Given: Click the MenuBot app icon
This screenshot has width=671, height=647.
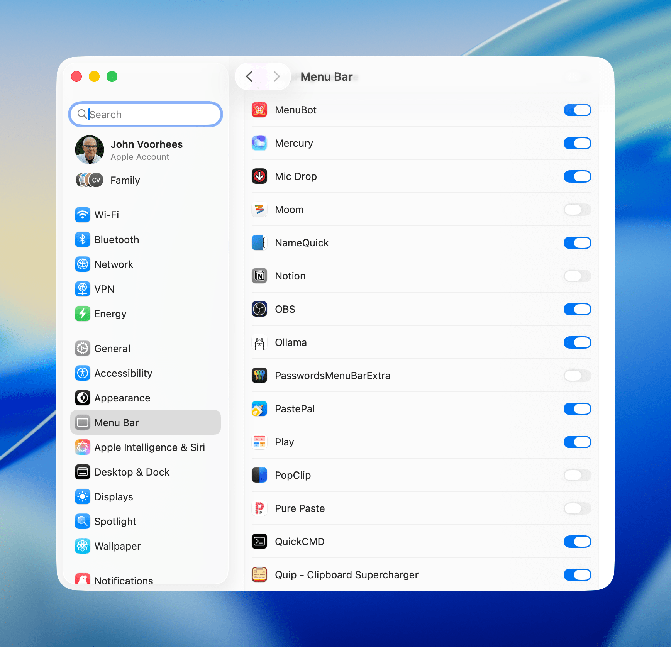Looking at the screenshot, I should pos(259,110).
